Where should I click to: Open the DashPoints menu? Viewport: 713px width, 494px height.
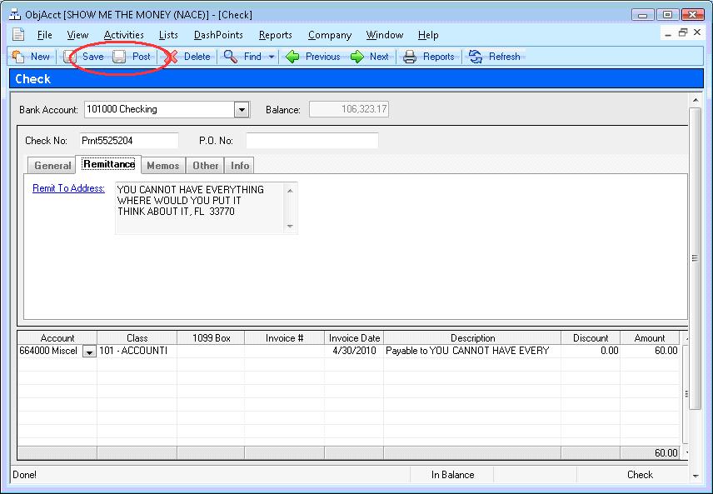(x=218, y=35)
